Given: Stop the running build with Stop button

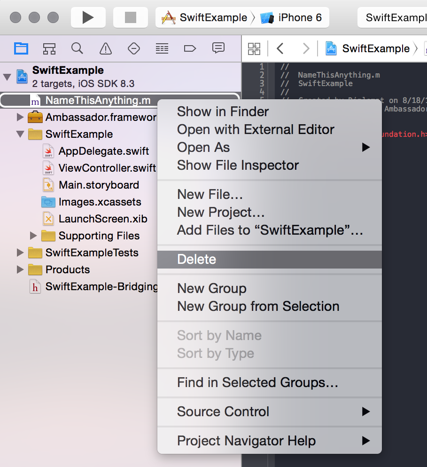Looking at the screenshot, I should (x=130, y=17).
